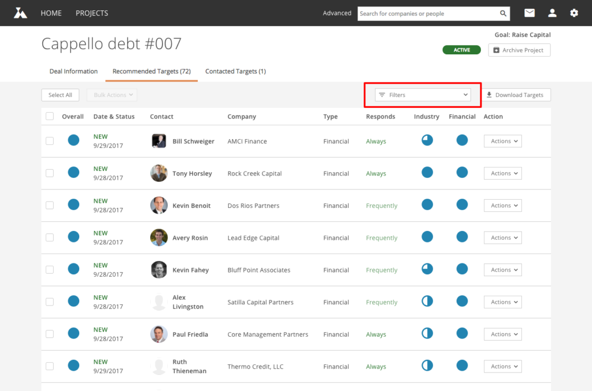Click Kevin Fahey's industry score pie

(427, 269)
